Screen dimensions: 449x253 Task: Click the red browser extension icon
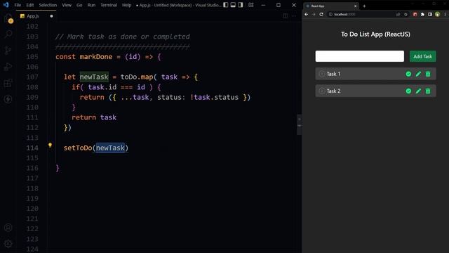(x=415, y=14)
